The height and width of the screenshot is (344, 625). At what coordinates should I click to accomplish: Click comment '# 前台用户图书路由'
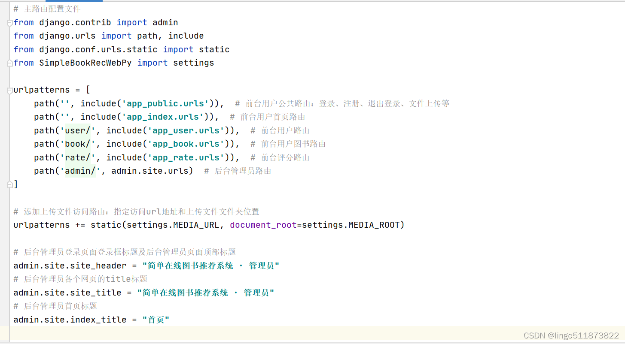[x=288, y=144]
